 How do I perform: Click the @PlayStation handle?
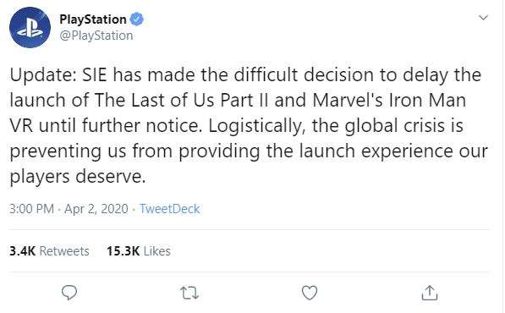(x=96, y=36)
